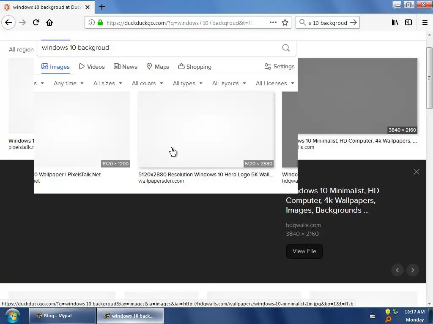Viewport: 433px width, 324px height.
Task: Click the vertical page scrollbar thumb
Action: [429, 78]
